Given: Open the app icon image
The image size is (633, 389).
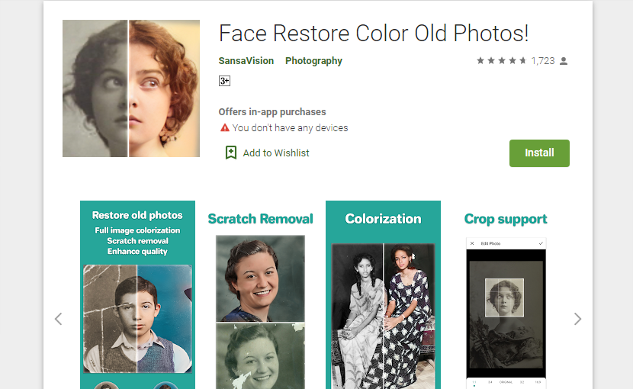Looking at the screenshot, I should 131,88.
